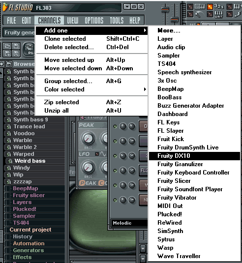Select Wave Traveller generator
Screen dimensions: 242x263
[x=194, y=256]
